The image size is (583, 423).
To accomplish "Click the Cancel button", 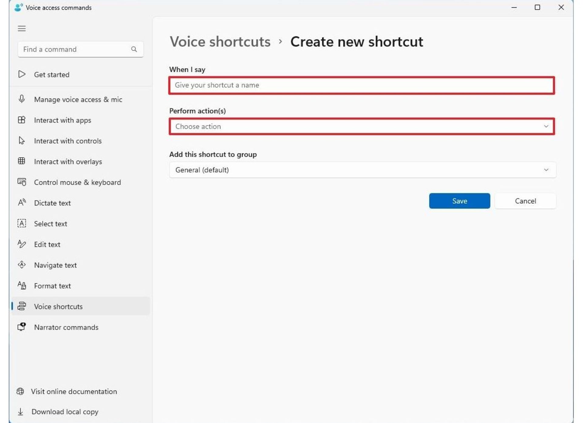I will pos(525,201).
